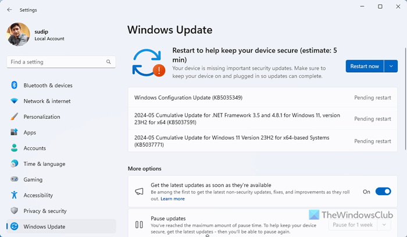The image size is (407, 237).
Task: Click the large update status sync icon
Action: pyautogui.click(x=149, y=63)
